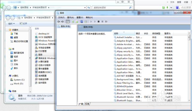The image size is (192, 111).
Task: Click the 登录为 column header
Action: pos(169,34)
